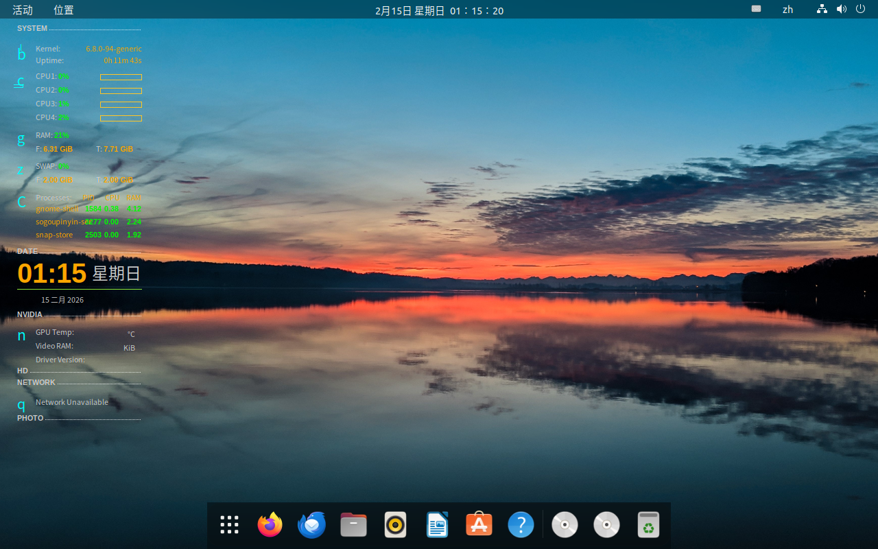The height and width of the screenshot is (549, 878).
Task: Open the Files manager in the dock
Action: 353,525
